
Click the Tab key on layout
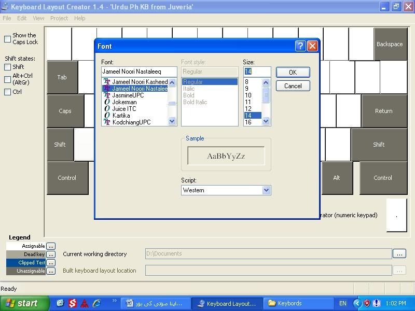[x=62, y=77]
